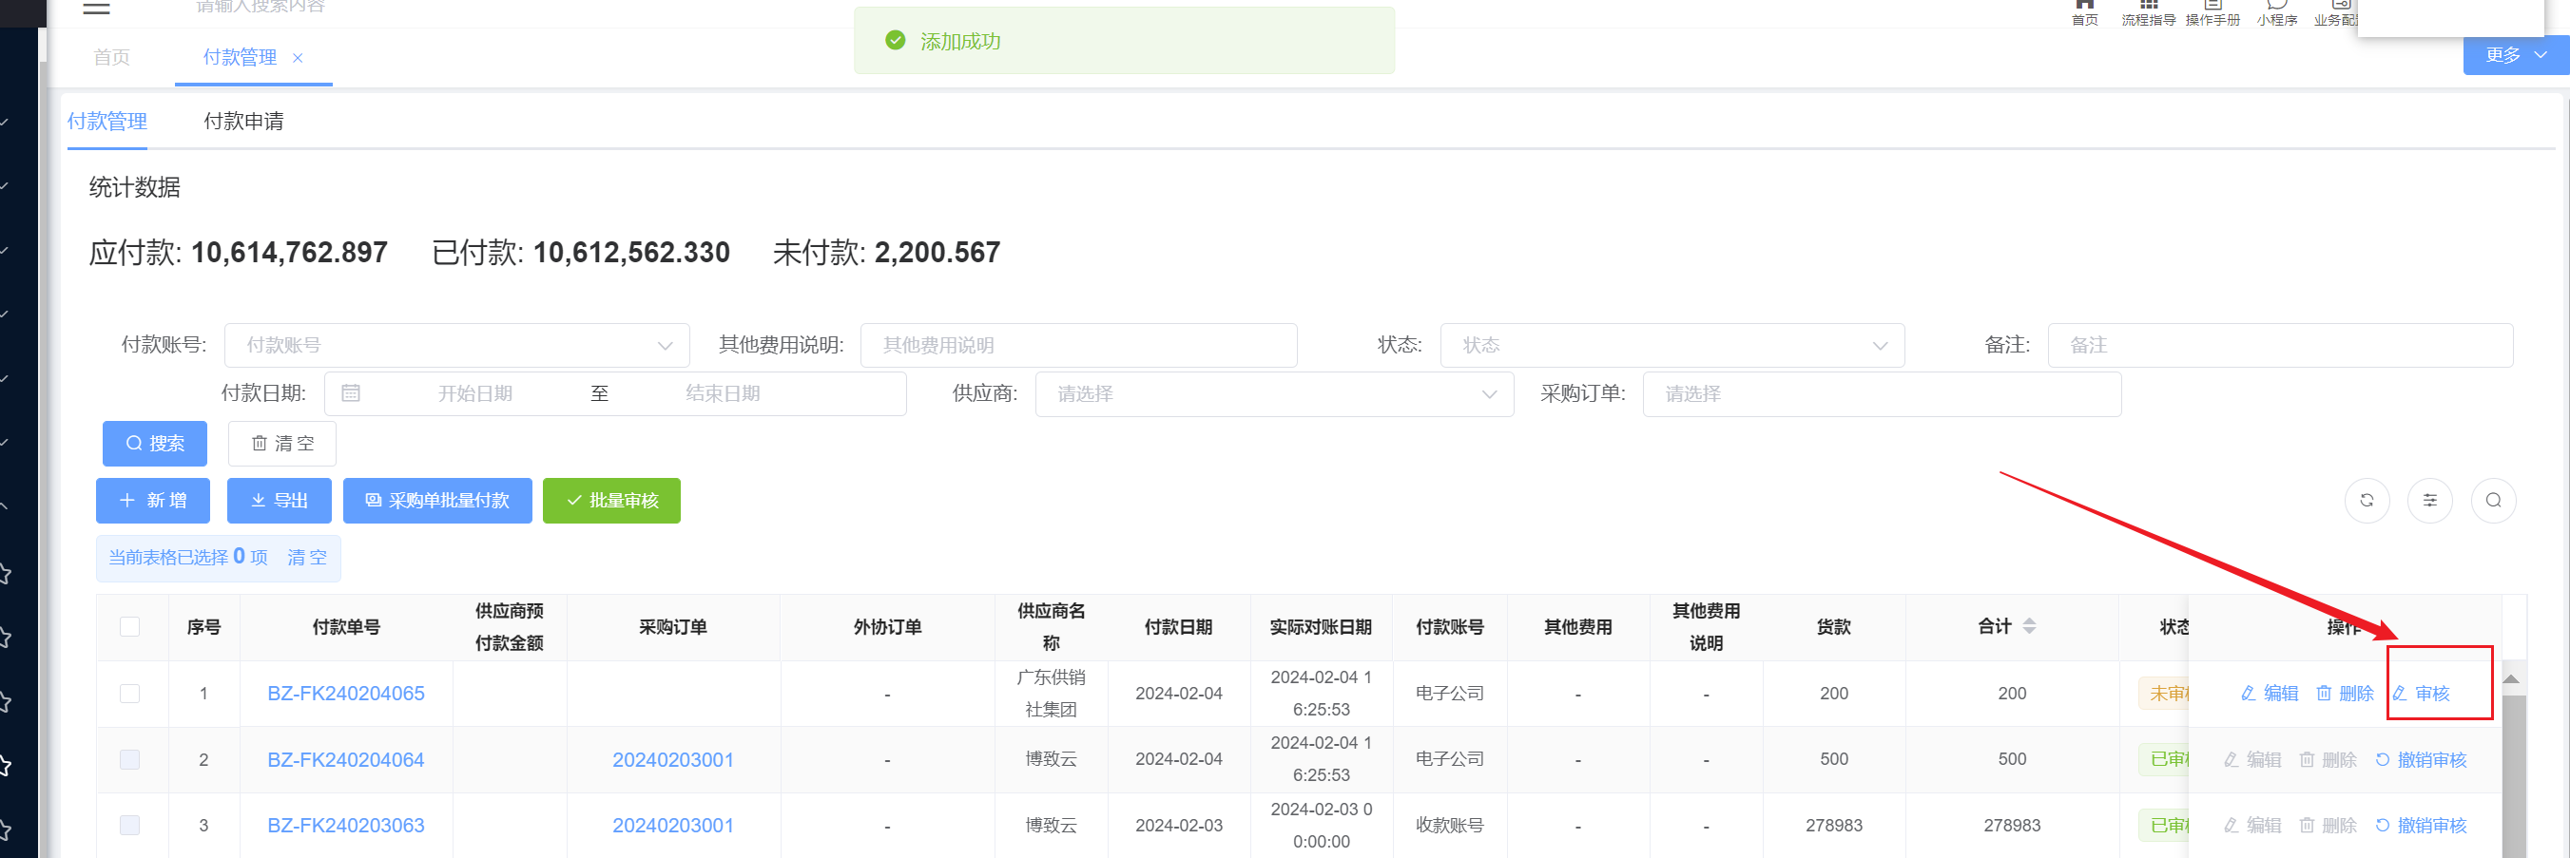Click the 开始日期 date input
Image resolution: width=2570 pixels, height=858 pixels.
click(x=474, y=394)
